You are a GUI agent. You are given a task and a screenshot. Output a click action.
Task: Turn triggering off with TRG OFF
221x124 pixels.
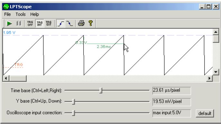pyautogui.click(x=30, y=23)
